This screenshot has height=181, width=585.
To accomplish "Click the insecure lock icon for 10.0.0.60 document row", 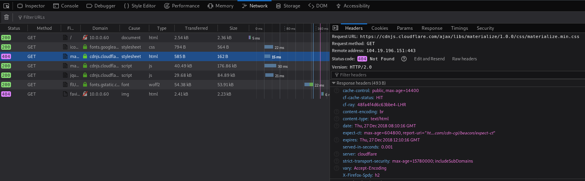I will point(85,38).
